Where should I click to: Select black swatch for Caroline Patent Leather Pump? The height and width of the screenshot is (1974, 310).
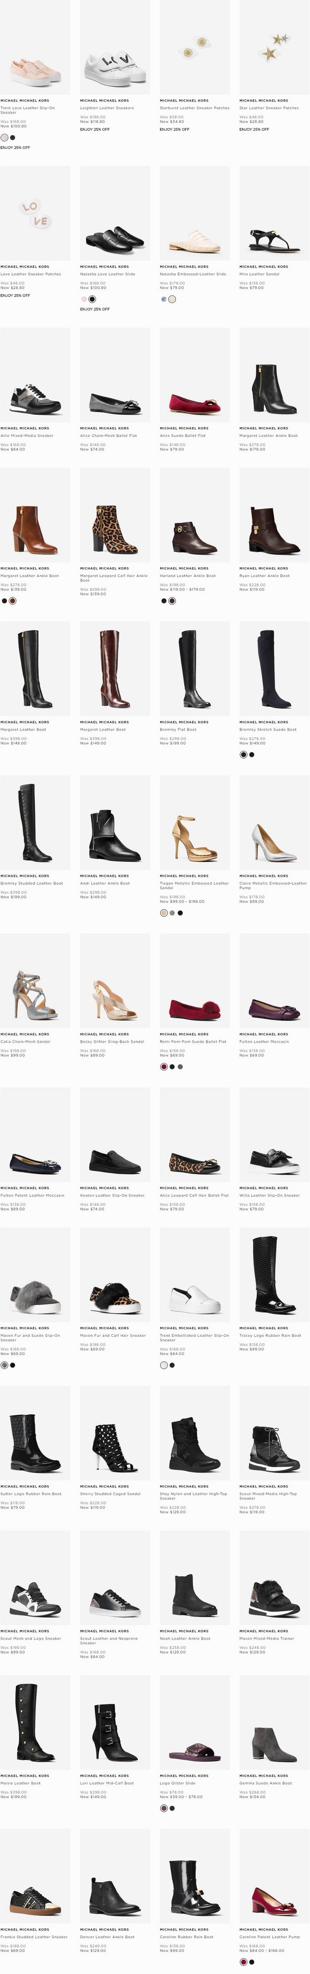(251, 1962)
